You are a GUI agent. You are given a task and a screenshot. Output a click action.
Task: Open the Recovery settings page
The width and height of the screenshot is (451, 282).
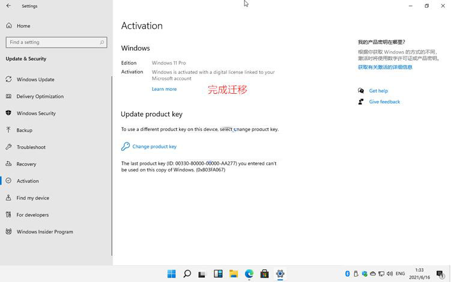point(26,164)
